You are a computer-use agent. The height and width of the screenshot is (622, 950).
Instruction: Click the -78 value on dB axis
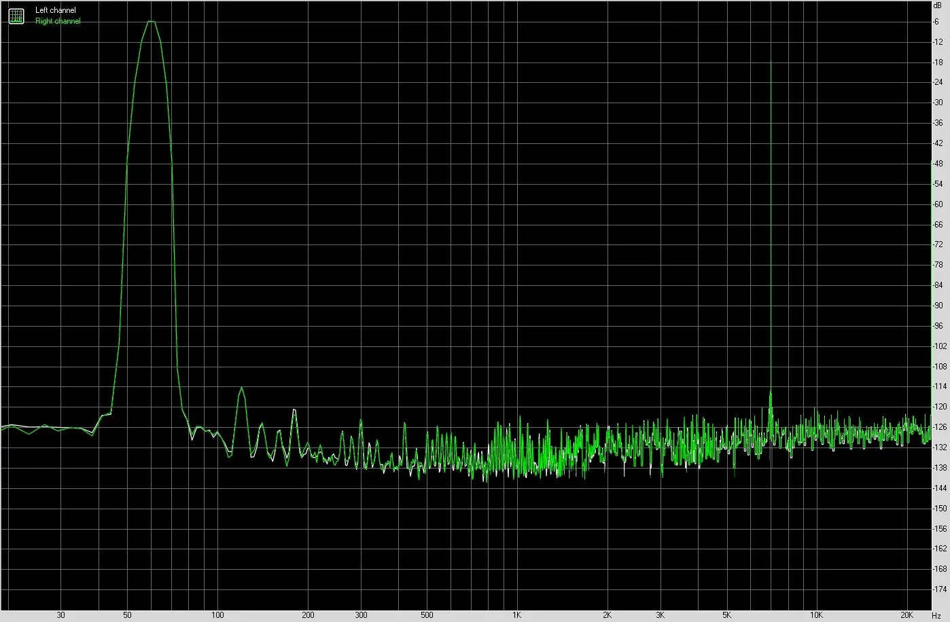pos(938,265)
